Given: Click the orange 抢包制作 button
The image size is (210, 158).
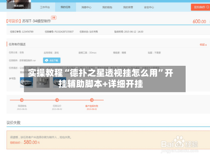Looking at the screenshot, I should coord(200,7).
